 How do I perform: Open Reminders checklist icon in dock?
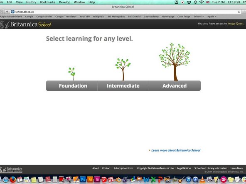pos(41,179)
